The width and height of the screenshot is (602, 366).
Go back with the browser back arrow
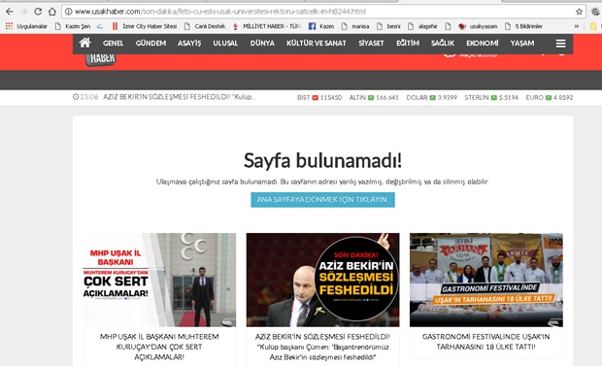[x=9, y=12]
